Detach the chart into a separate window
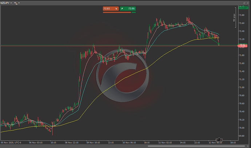251x148 pixels. click(244, 3)
